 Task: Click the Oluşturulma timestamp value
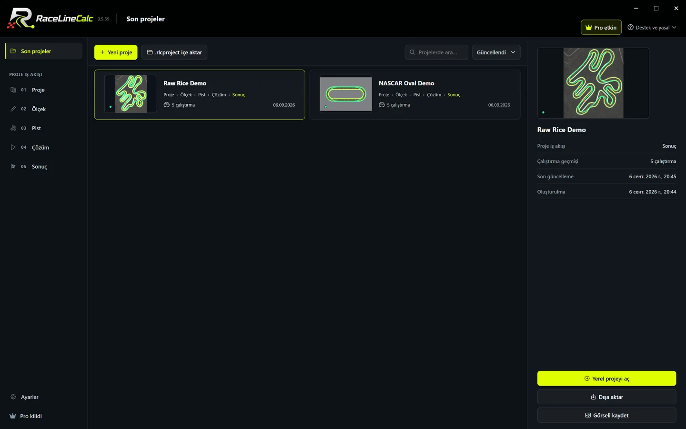click(653, 192)
